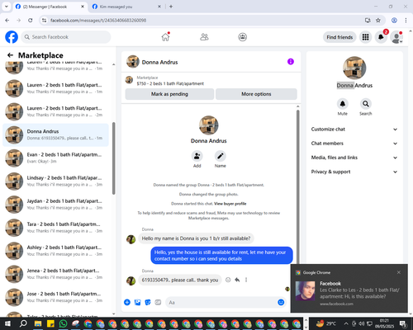Open Jose conversation in the list
Viewport: 413px width, 330px height.
coord(55,297)
